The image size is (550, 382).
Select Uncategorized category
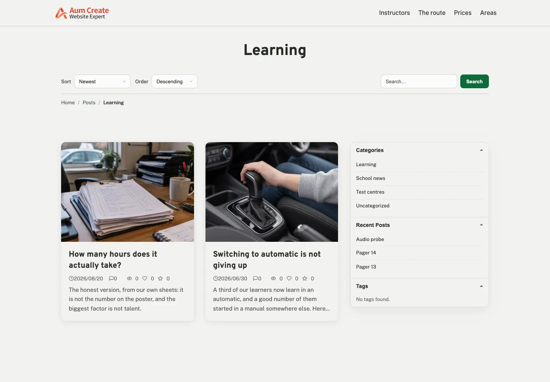coord(373,206)
